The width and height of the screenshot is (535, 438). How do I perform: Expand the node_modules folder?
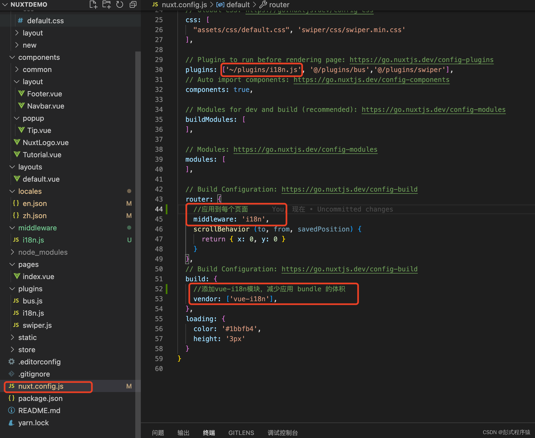[43, 252]
